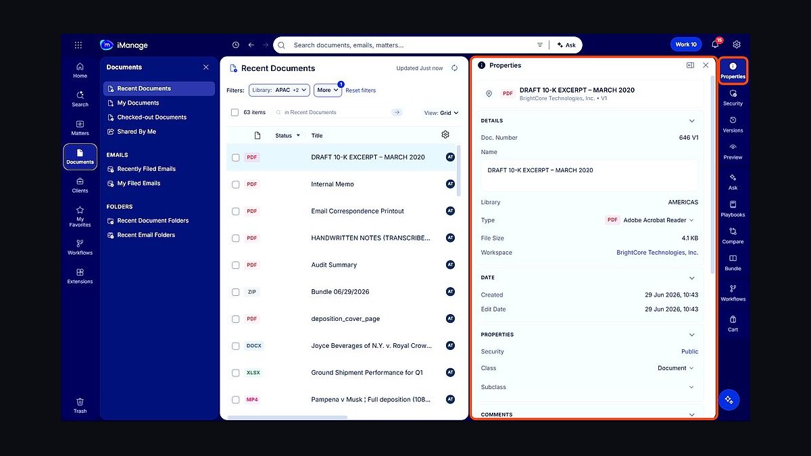Open the More filters dropdown
The height and width of the screenshot is (456, 811).
[x=328, y=90]
